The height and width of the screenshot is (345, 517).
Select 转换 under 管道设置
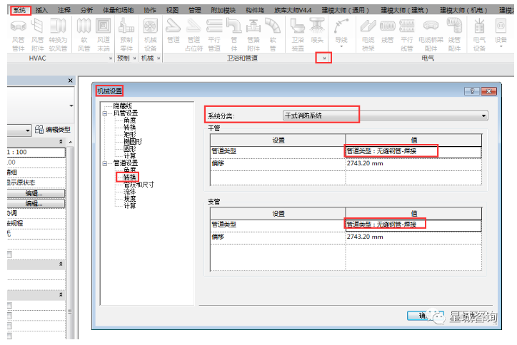pos(129,177)
